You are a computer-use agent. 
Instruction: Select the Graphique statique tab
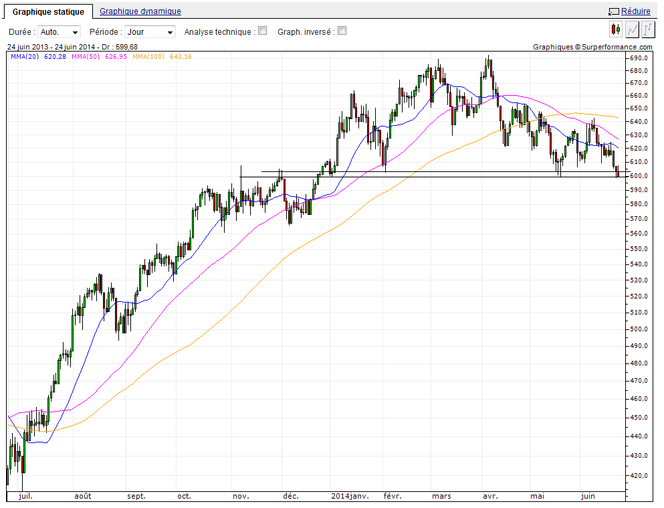(48, 12)
